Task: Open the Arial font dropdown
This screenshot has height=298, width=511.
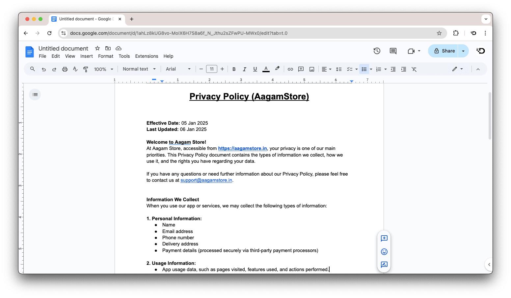Action: click(178, 69)
